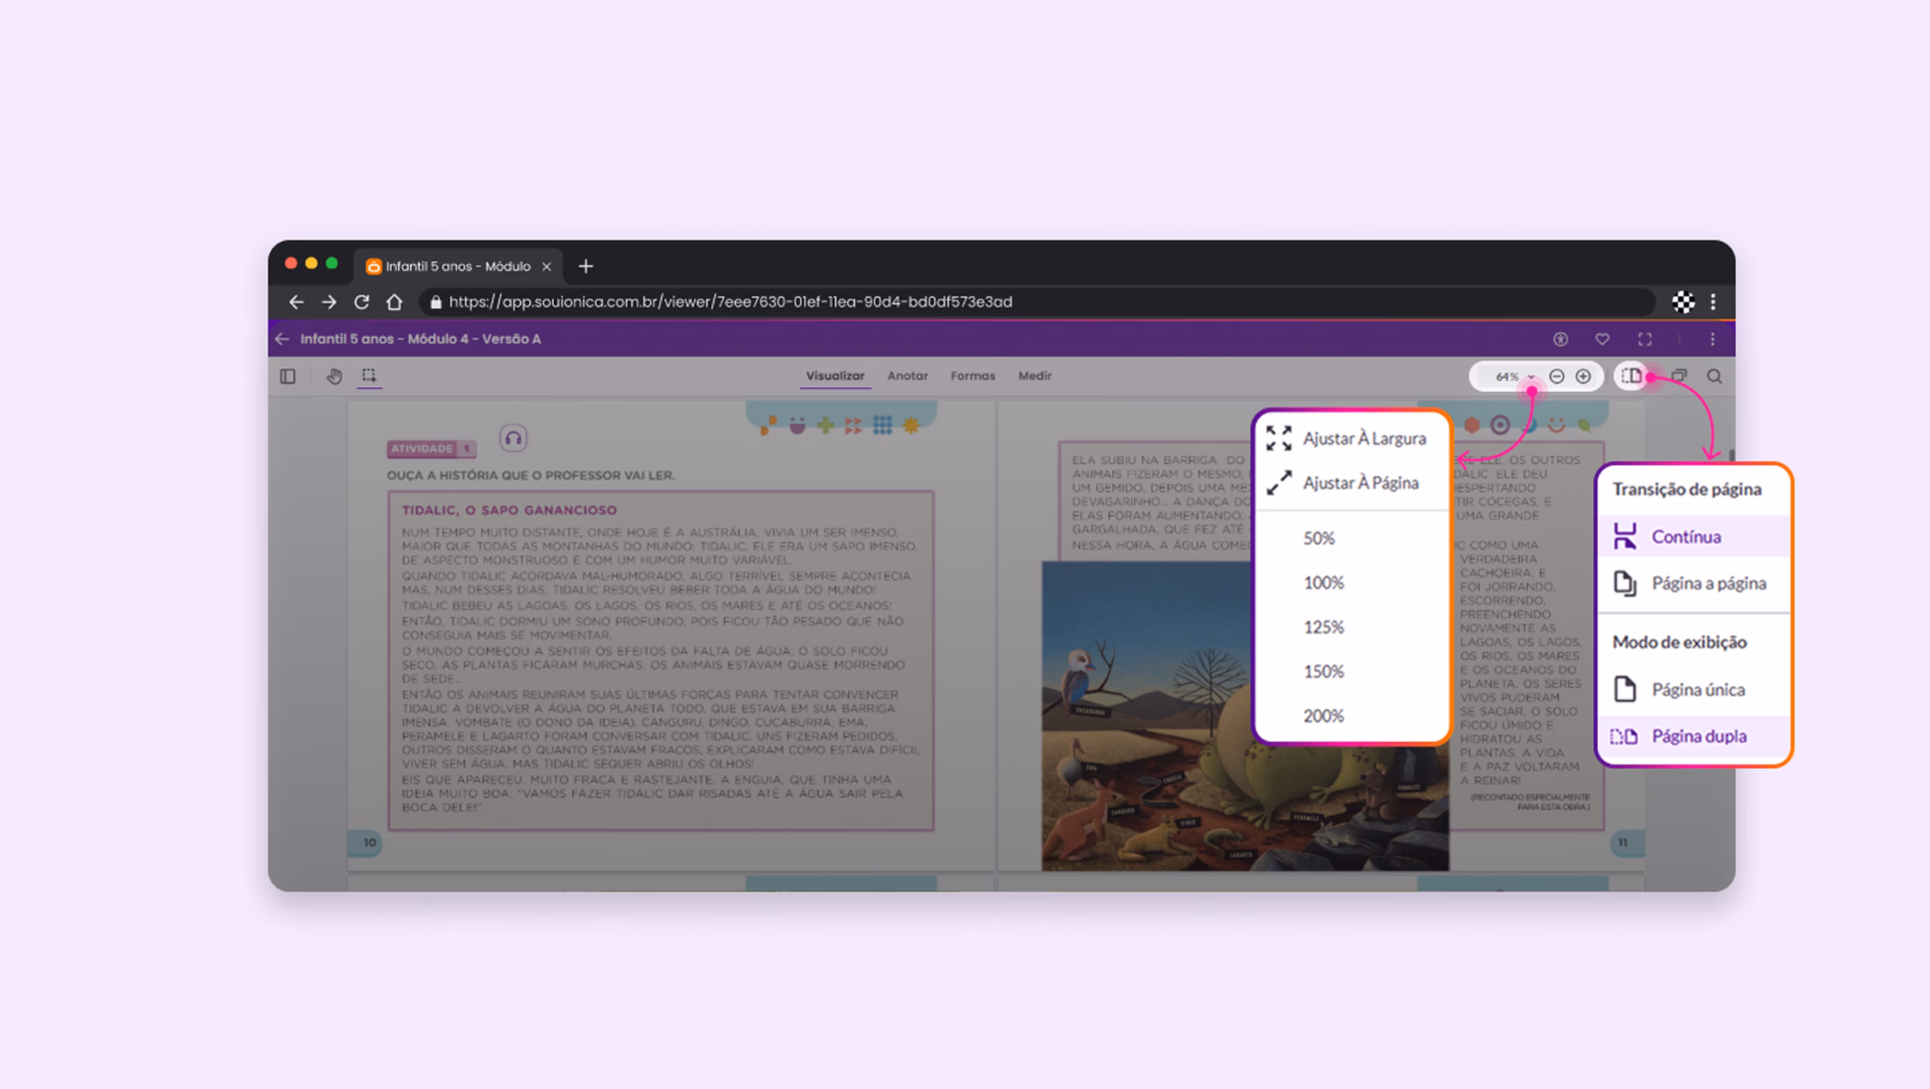This screenshot has width=1930, height=1089.
Task: Select Página a página transition
Action: [x=1694, y=583]
